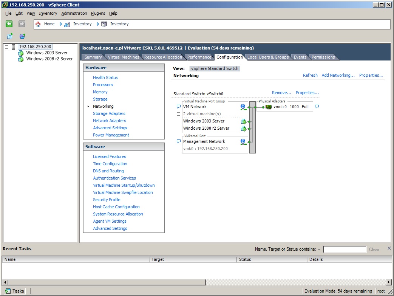The image size is (394, 296).
Task: Click Remove... link for vSwitch0
Action: pyautogui.click(x=281, y=93)
